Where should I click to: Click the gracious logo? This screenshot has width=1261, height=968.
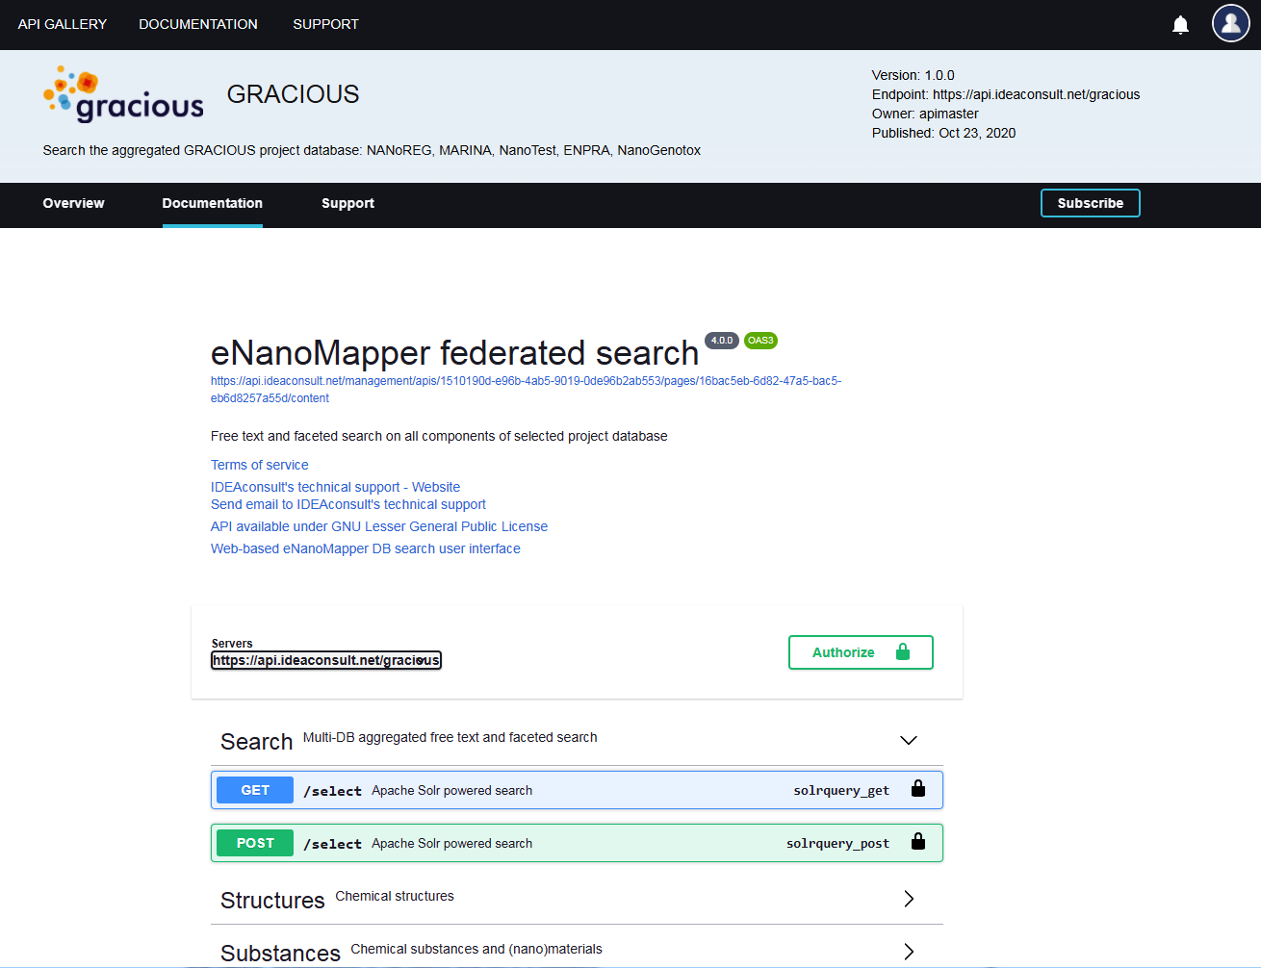click(x=123, y=95)
